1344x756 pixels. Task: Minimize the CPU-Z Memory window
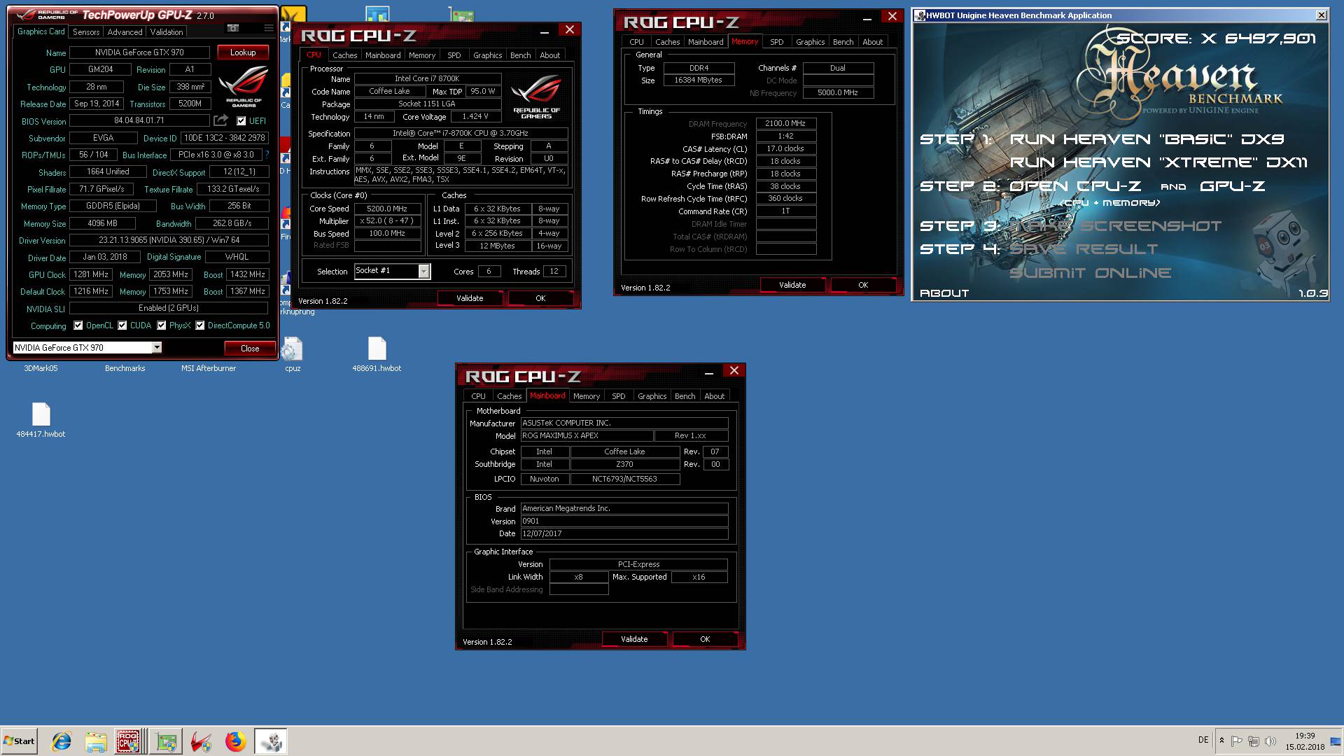[867, 18]
